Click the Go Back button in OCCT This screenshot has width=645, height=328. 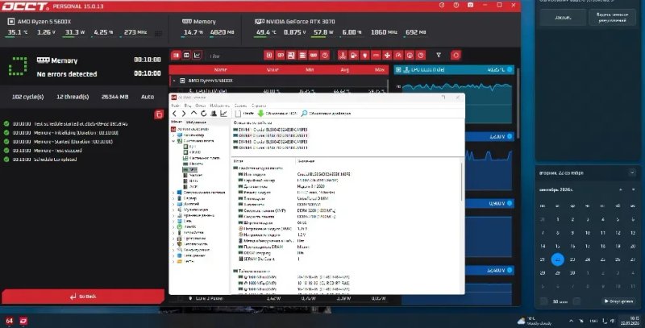[x=83, y=297]
